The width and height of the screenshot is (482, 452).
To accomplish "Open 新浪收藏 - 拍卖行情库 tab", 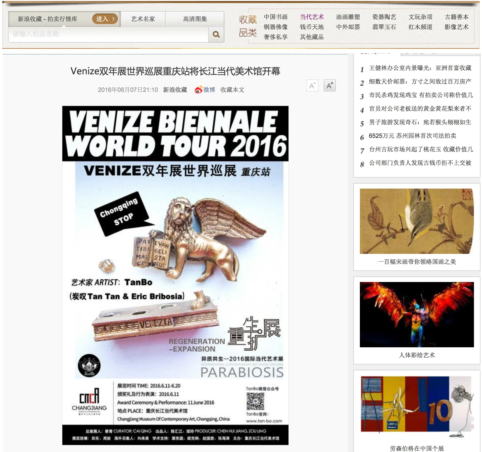I will [x=48, y=19].
